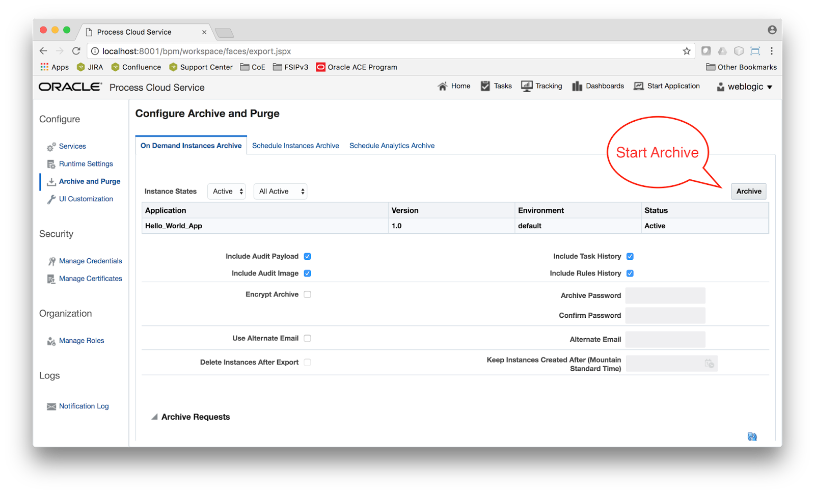Disable Include Task History
This screenshot has width=815, height=494.
pyautogui.click(x=630, y=256)
